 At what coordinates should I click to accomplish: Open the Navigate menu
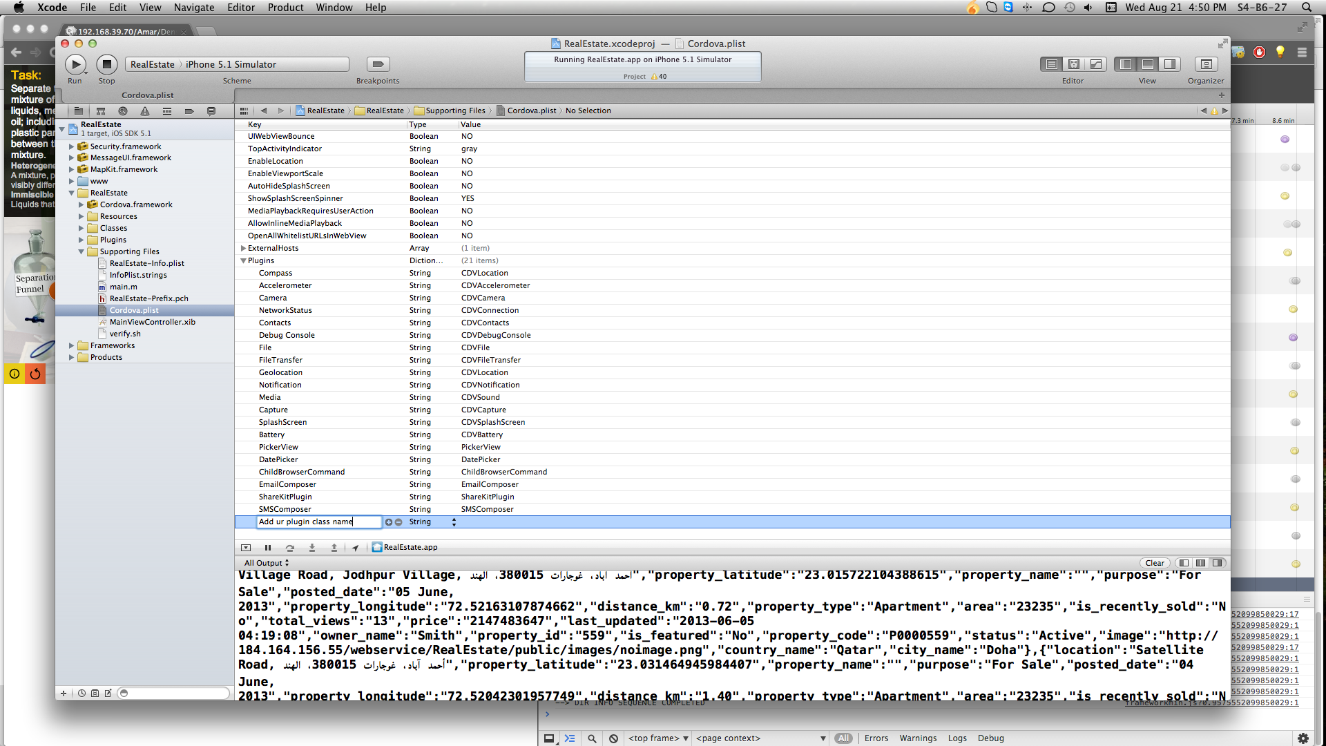coord(194,8)
